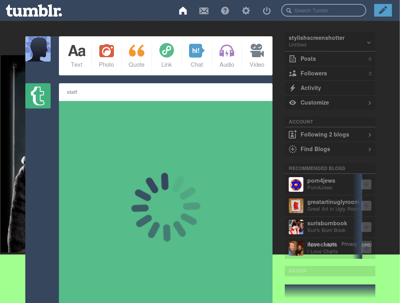Open the help question mark icon

225,11
